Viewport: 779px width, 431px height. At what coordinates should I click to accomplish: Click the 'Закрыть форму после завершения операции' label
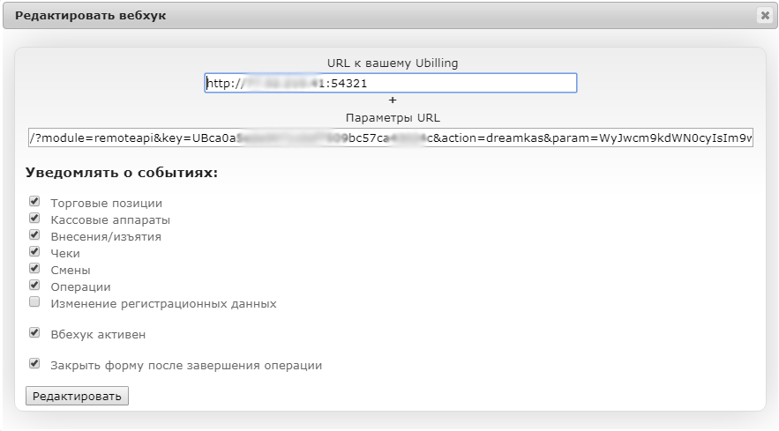pos(186,365)
